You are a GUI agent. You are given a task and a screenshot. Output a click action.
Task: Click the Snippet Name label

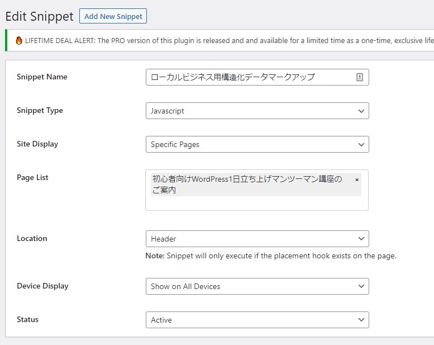click(42, 77)
